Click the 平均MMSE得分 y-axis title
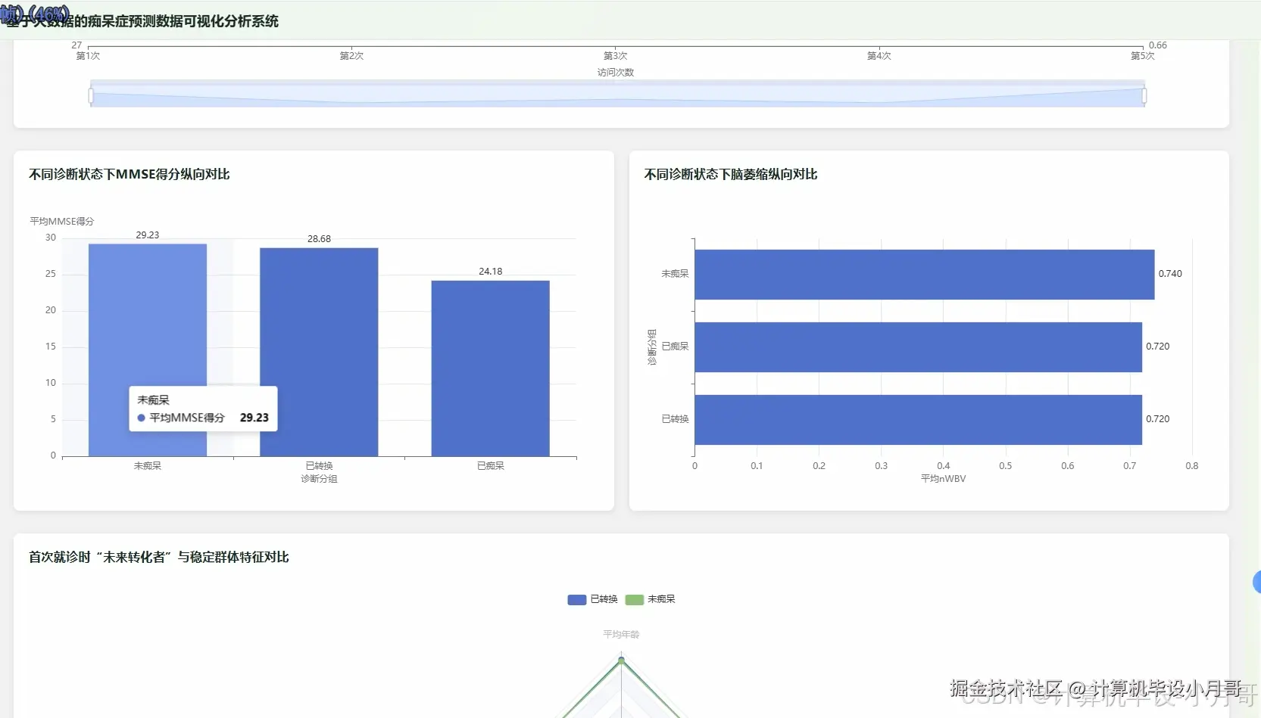This screenshot has height=718, width=1261. coord(62,221)
